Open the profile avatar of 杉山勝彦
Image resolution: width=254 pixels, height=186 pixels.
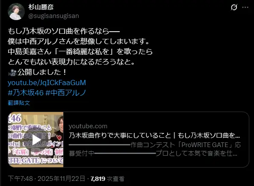click(16, 12)
